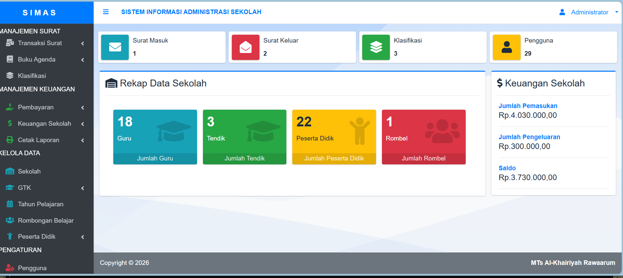Click the Saldo label

click(507, 168)
